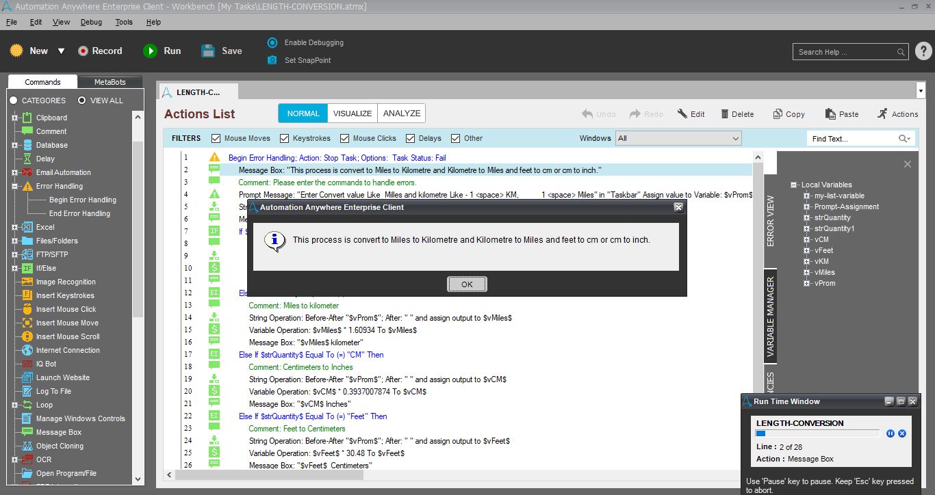This screenshot has width=935, height=495.
Task: Start recording with the Record button
Action: coord(100,51)
